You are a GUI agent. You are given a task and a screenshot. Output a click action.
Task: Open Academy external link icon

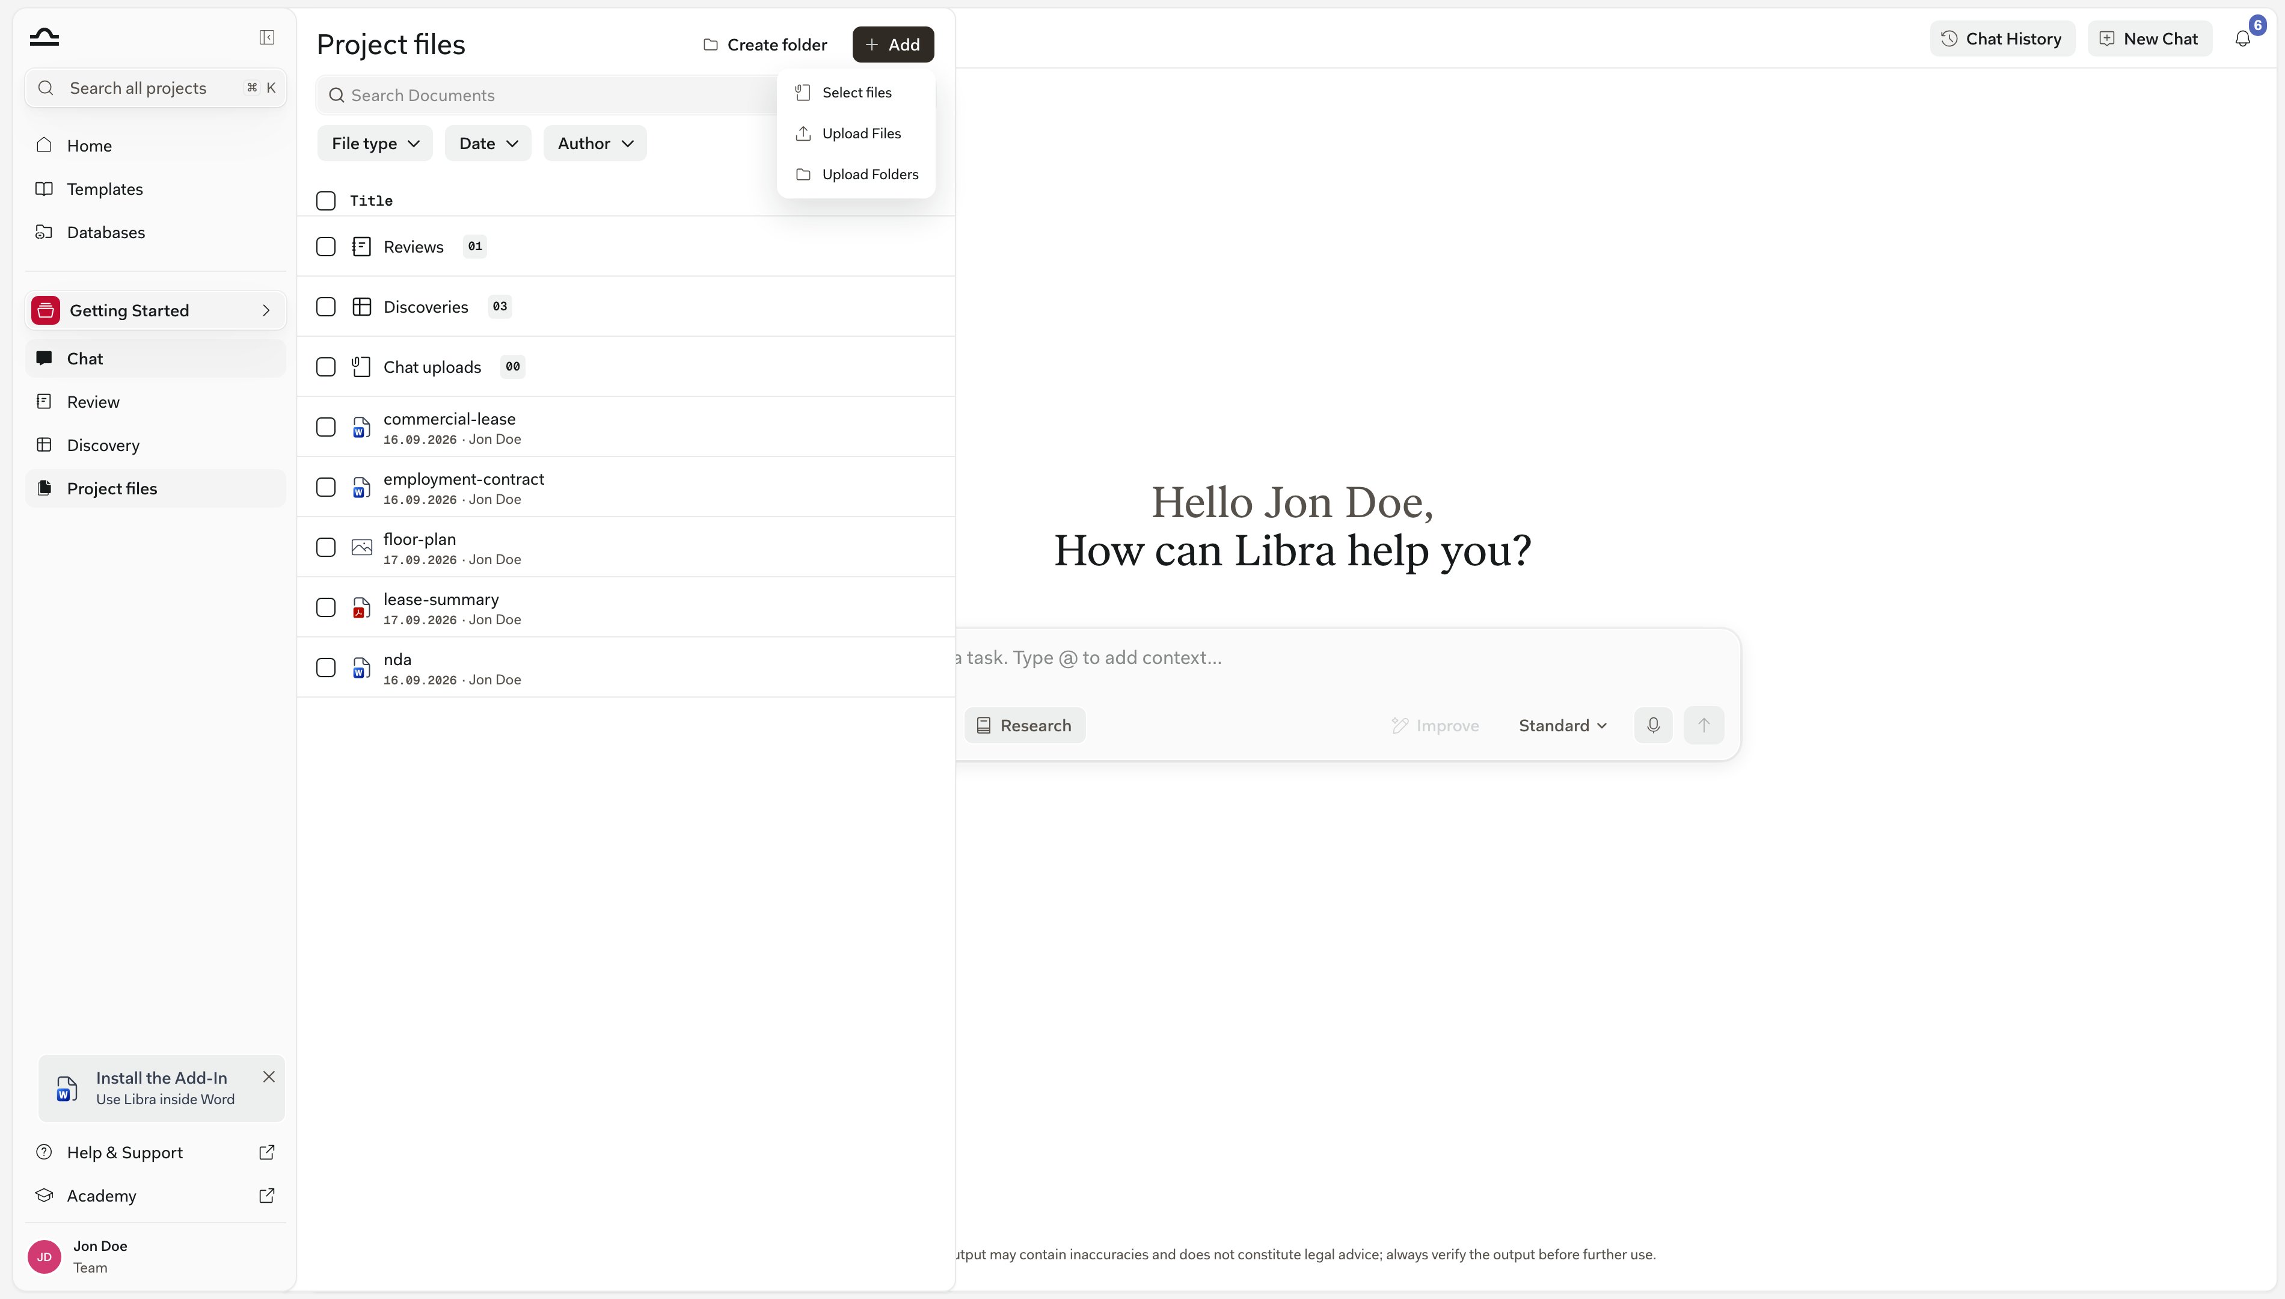[266, 1196]
